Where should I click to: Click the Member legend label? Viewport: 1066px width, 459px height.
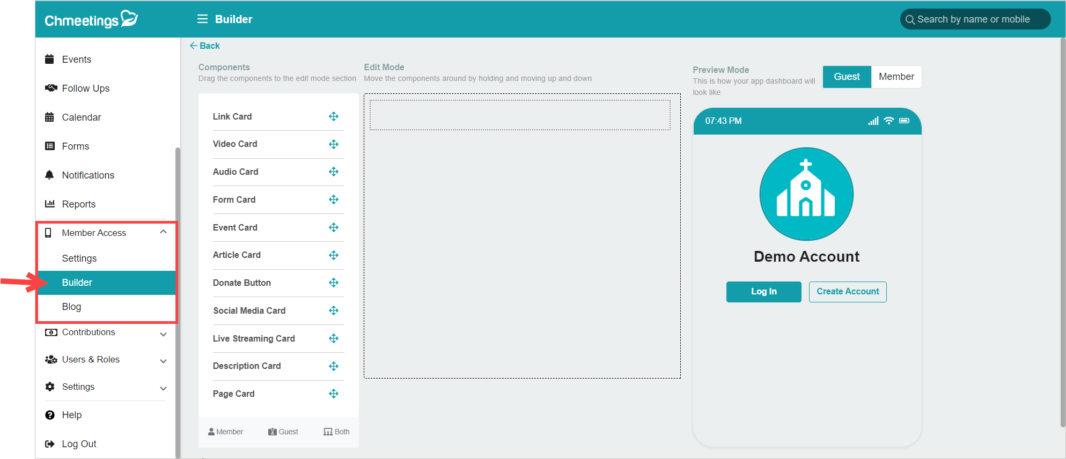[225, 432]
